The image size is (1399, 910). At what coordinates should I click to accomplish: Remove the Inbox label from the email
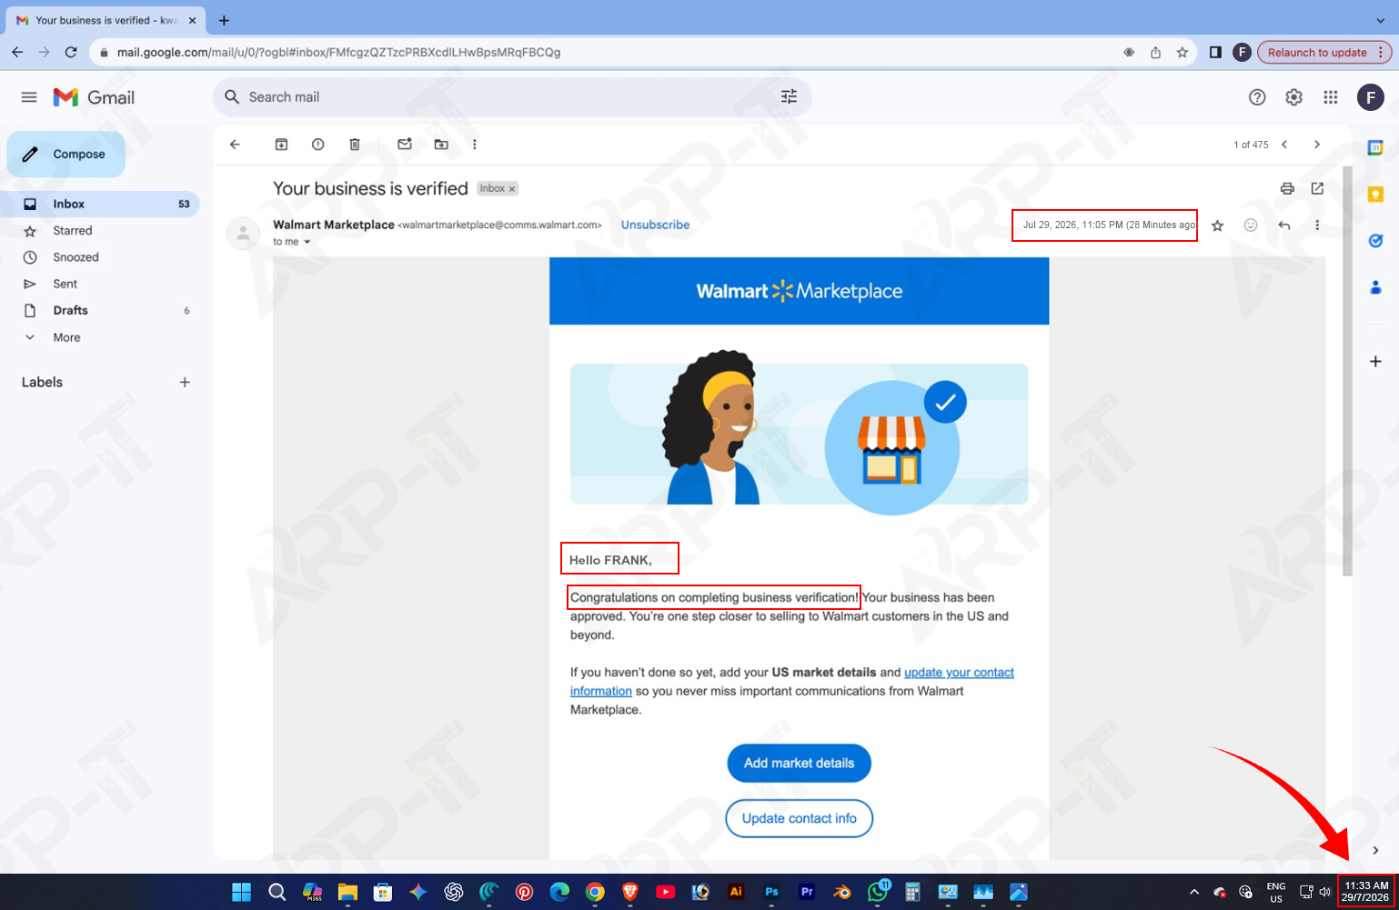(512, 189)
